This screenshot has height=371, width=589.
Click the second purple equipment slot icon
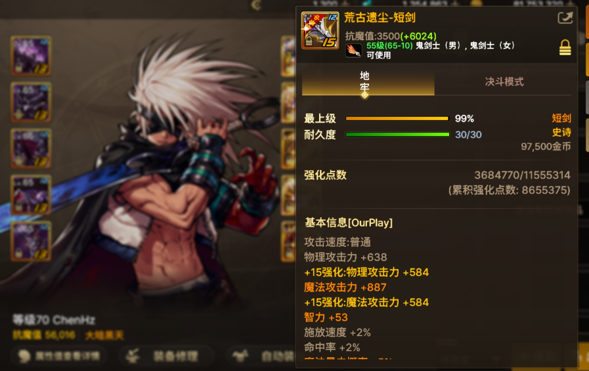31,102
